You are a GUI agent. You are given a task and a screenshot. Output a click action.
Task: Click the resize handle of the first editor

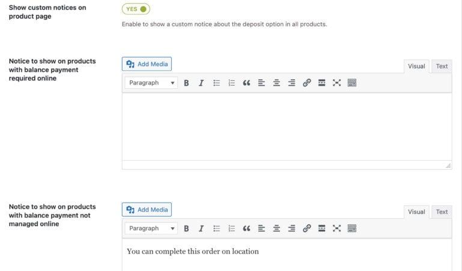448,165
